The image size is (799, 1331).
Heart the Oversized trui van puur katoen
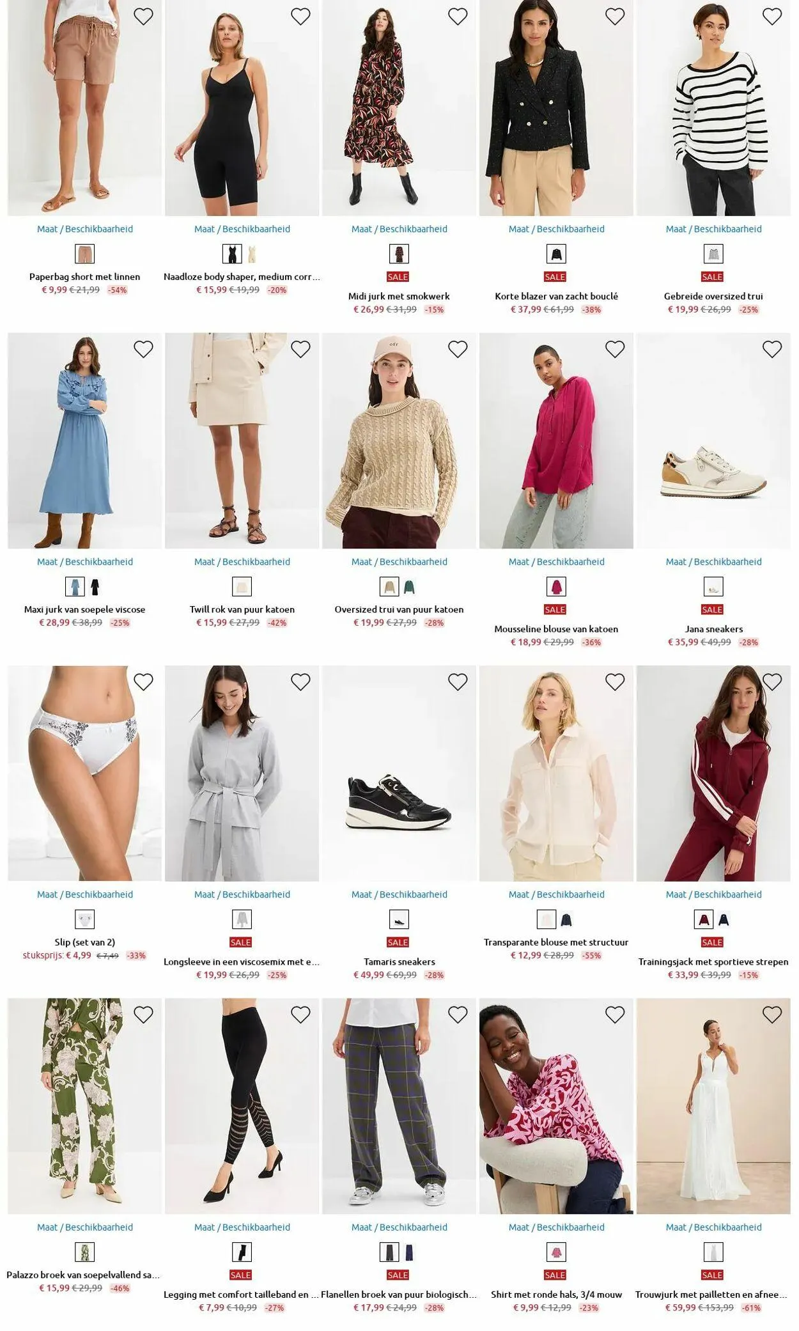tap(458, 349)
